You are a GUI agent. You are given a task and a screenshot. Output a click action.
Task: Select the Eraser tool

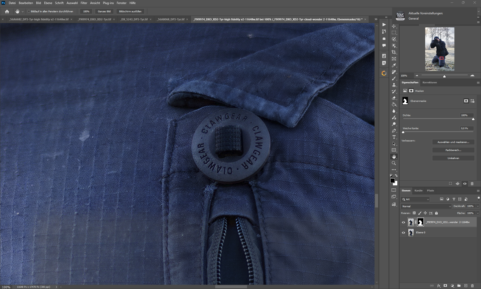[394, 98]
